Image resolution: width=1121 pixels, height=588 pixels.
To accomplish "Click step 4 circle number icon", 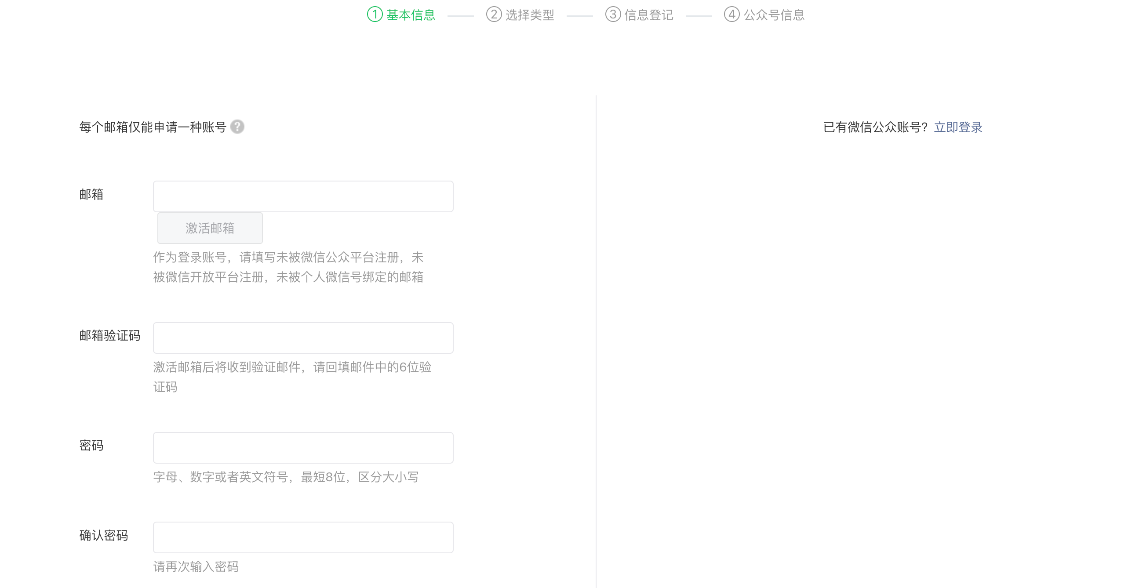I will [732, 15].
